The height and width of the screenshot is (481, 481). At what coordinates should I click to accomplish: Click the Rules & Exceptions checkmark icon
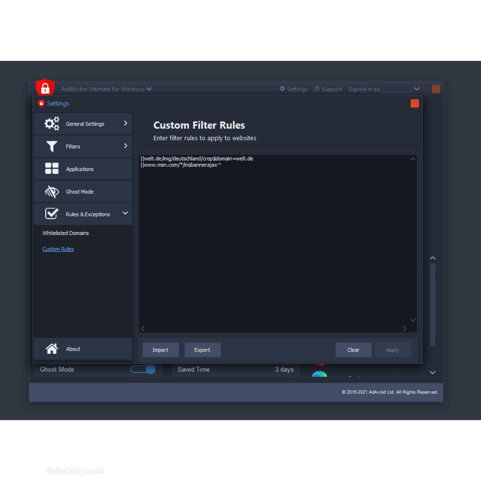pyautogui.click(x=52, y=213)
